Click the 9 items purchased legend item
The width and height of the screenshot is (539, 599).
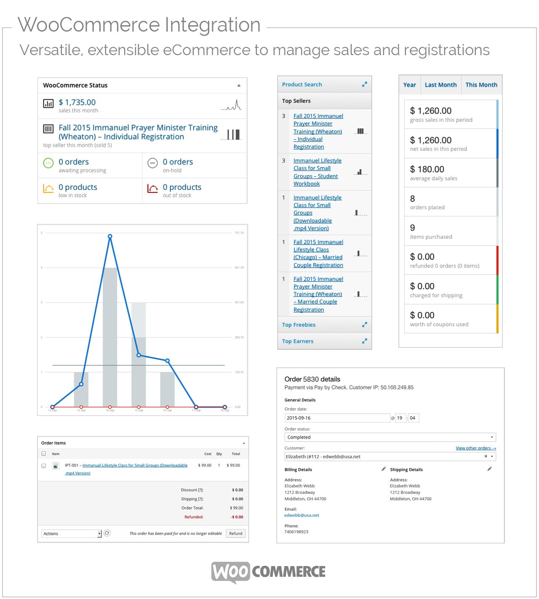[x=451, y=231]
